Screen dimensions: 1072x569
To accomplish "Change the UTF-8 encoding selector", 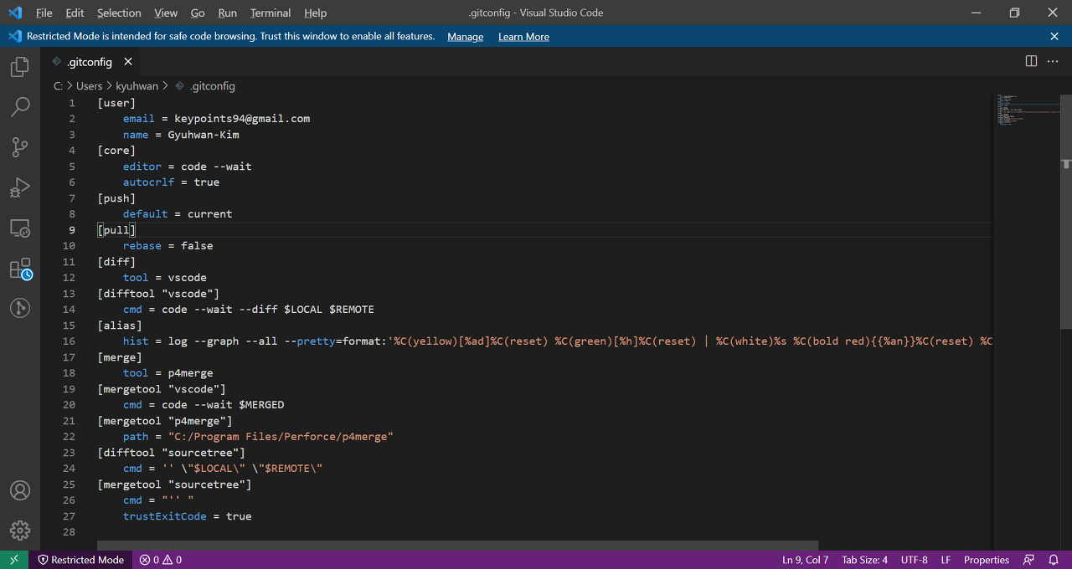I will 914,560.
